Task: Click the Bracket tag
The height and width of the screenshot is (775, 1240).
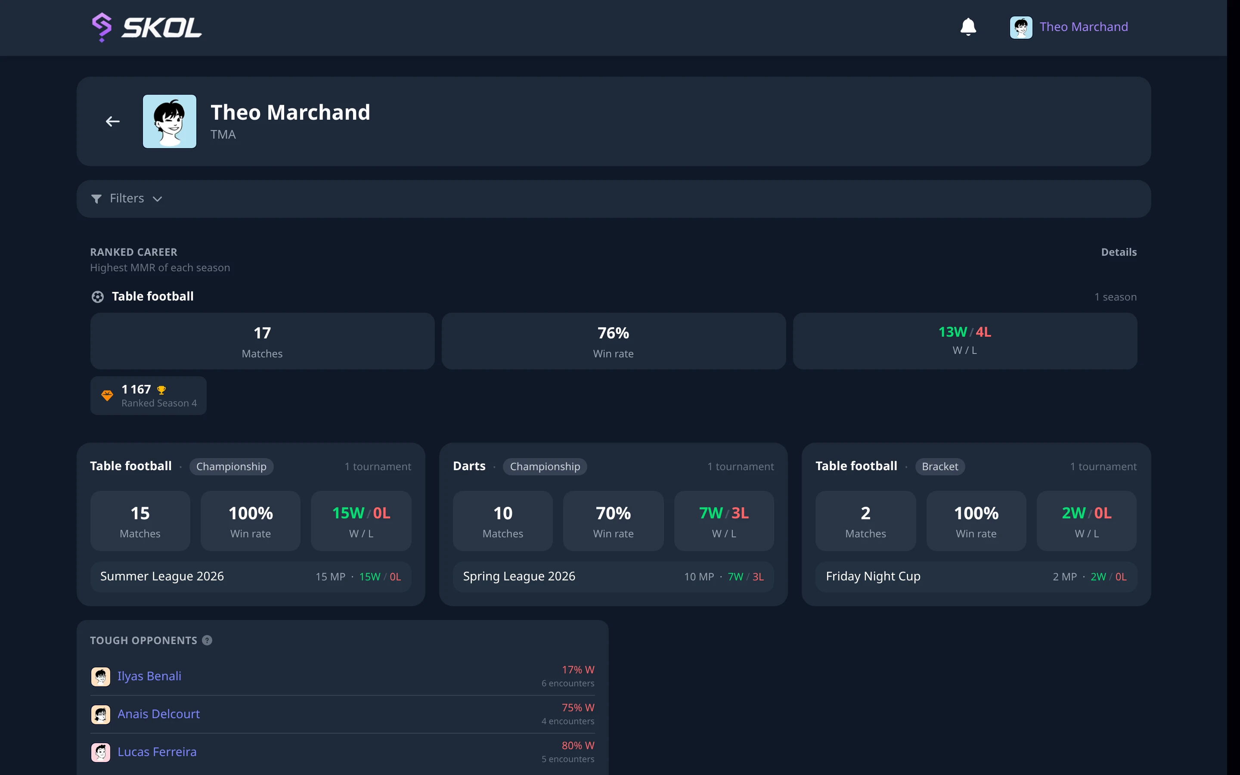Action: pos(940,466)
